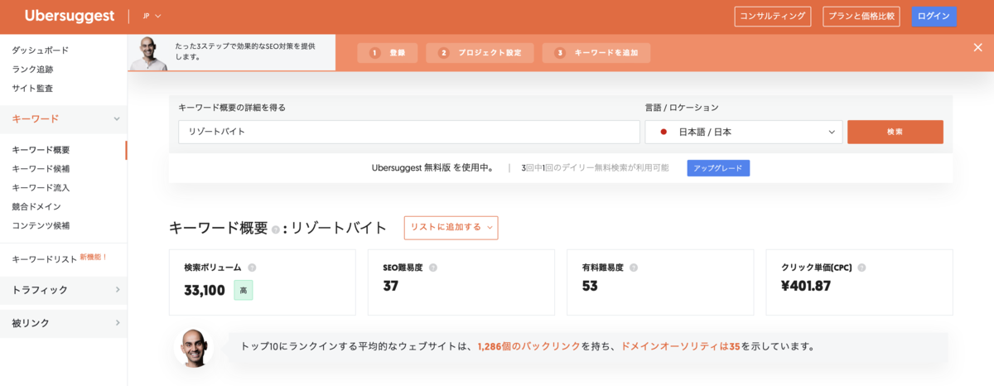The image size is (994, 386).
Task: Click the keyword search input field
Action: coord(409,132)
